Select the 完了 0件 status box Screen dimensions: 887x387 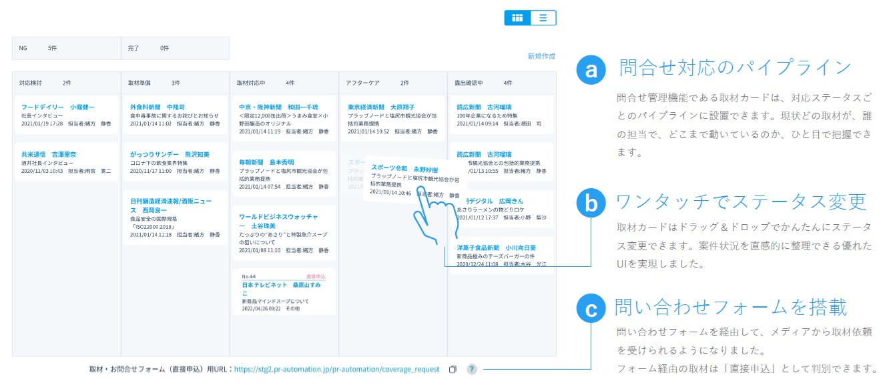pyautogui.click(x=175, y=49)
